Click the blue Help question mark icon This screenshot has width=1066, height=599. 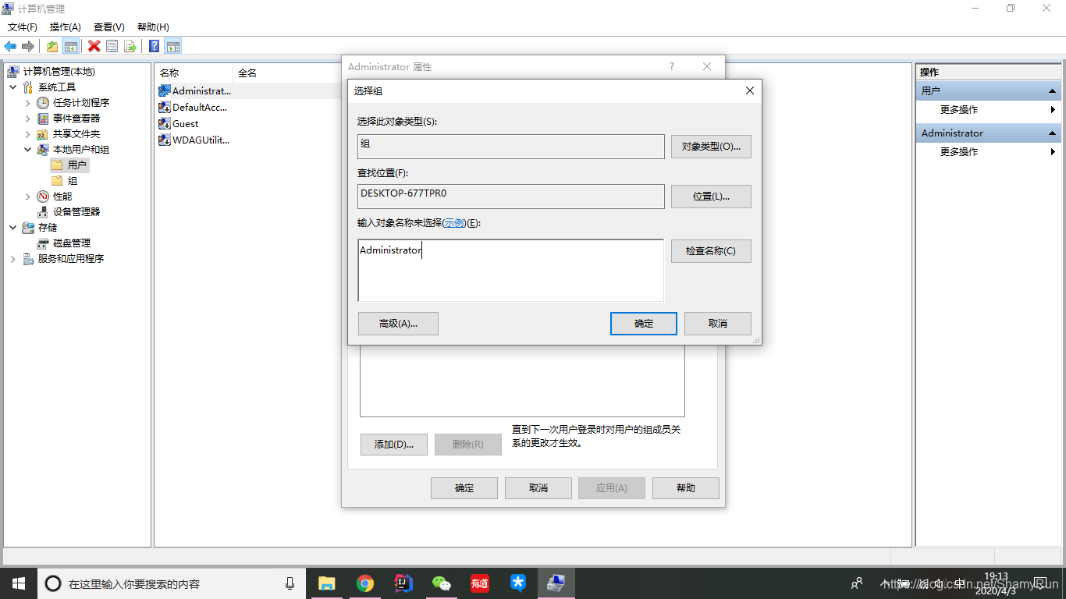[153, 45]
